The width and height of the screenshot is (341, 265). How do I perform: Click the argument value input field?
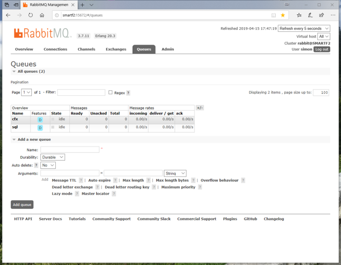coord(133,173)
